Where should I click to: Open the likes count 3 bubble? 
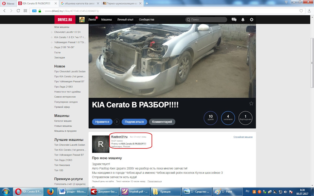coord(116,122)
